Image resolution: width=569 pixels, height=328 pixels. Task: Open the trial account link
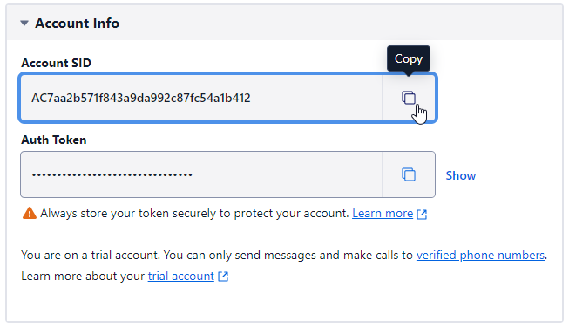click(x=180, y=276)
